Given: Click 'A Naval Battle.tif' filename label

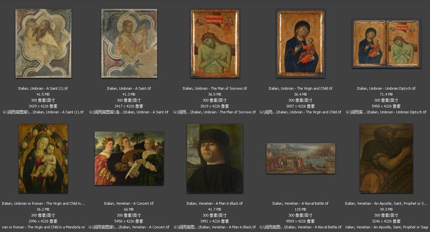Looking at the screenshot, I should [x=301, y=203].
